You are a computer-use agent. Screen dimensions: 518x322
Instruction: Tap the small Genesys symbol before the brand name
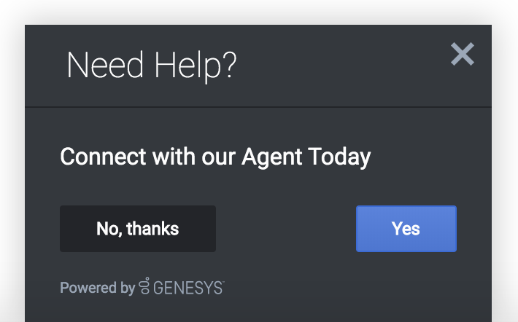click(x=144, y=287)
